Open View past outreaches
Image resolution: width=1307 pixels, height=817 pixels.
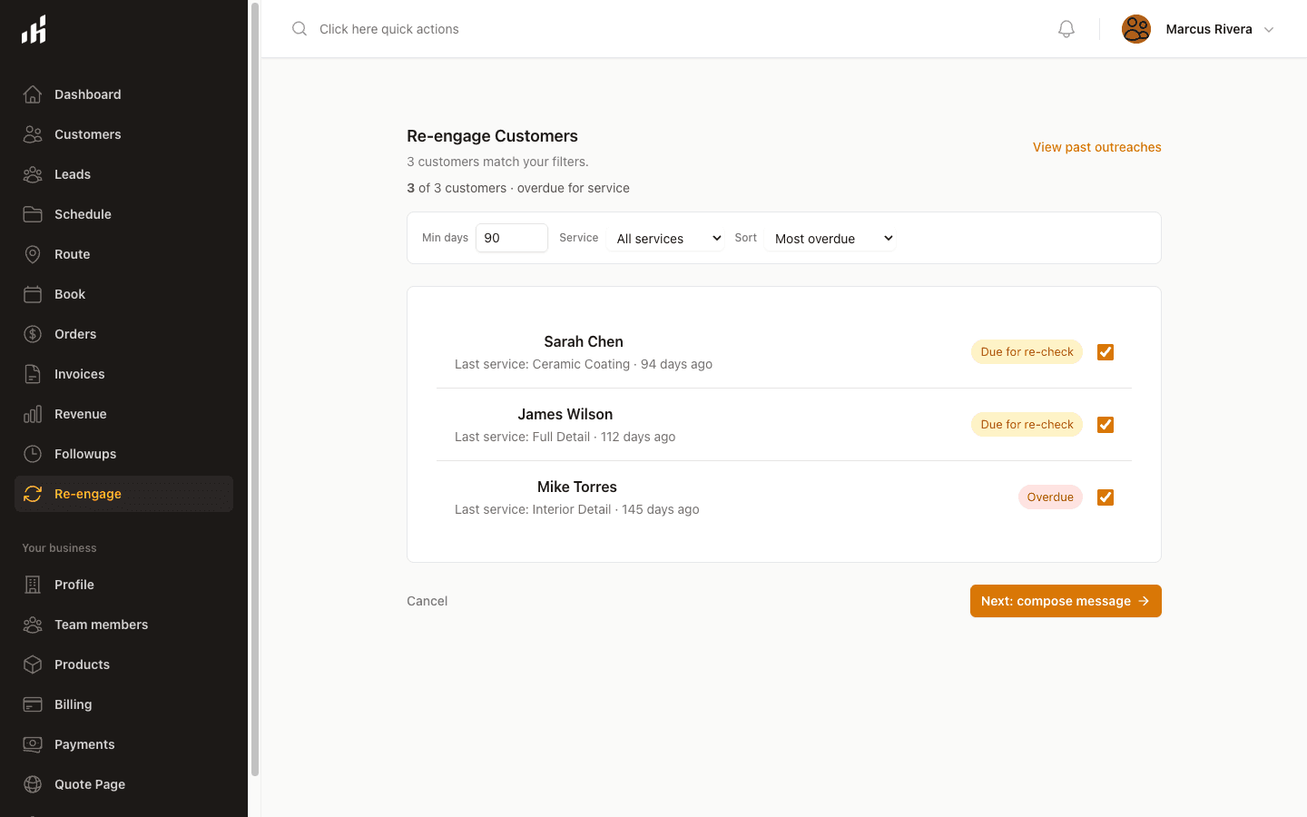click(1096, 147)
